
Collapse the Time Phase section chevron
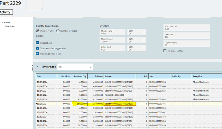pyautogui.click(x=38, y=67)
